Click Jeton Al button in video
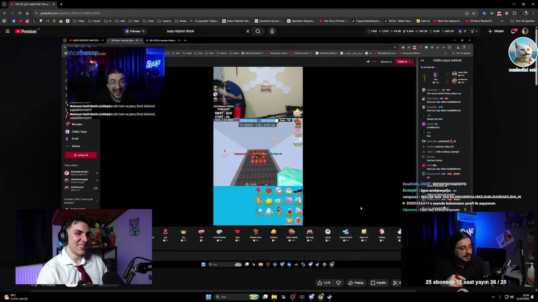Image resolution: width=538 pixels, height=302 pixels. click(x=81, y=155)
